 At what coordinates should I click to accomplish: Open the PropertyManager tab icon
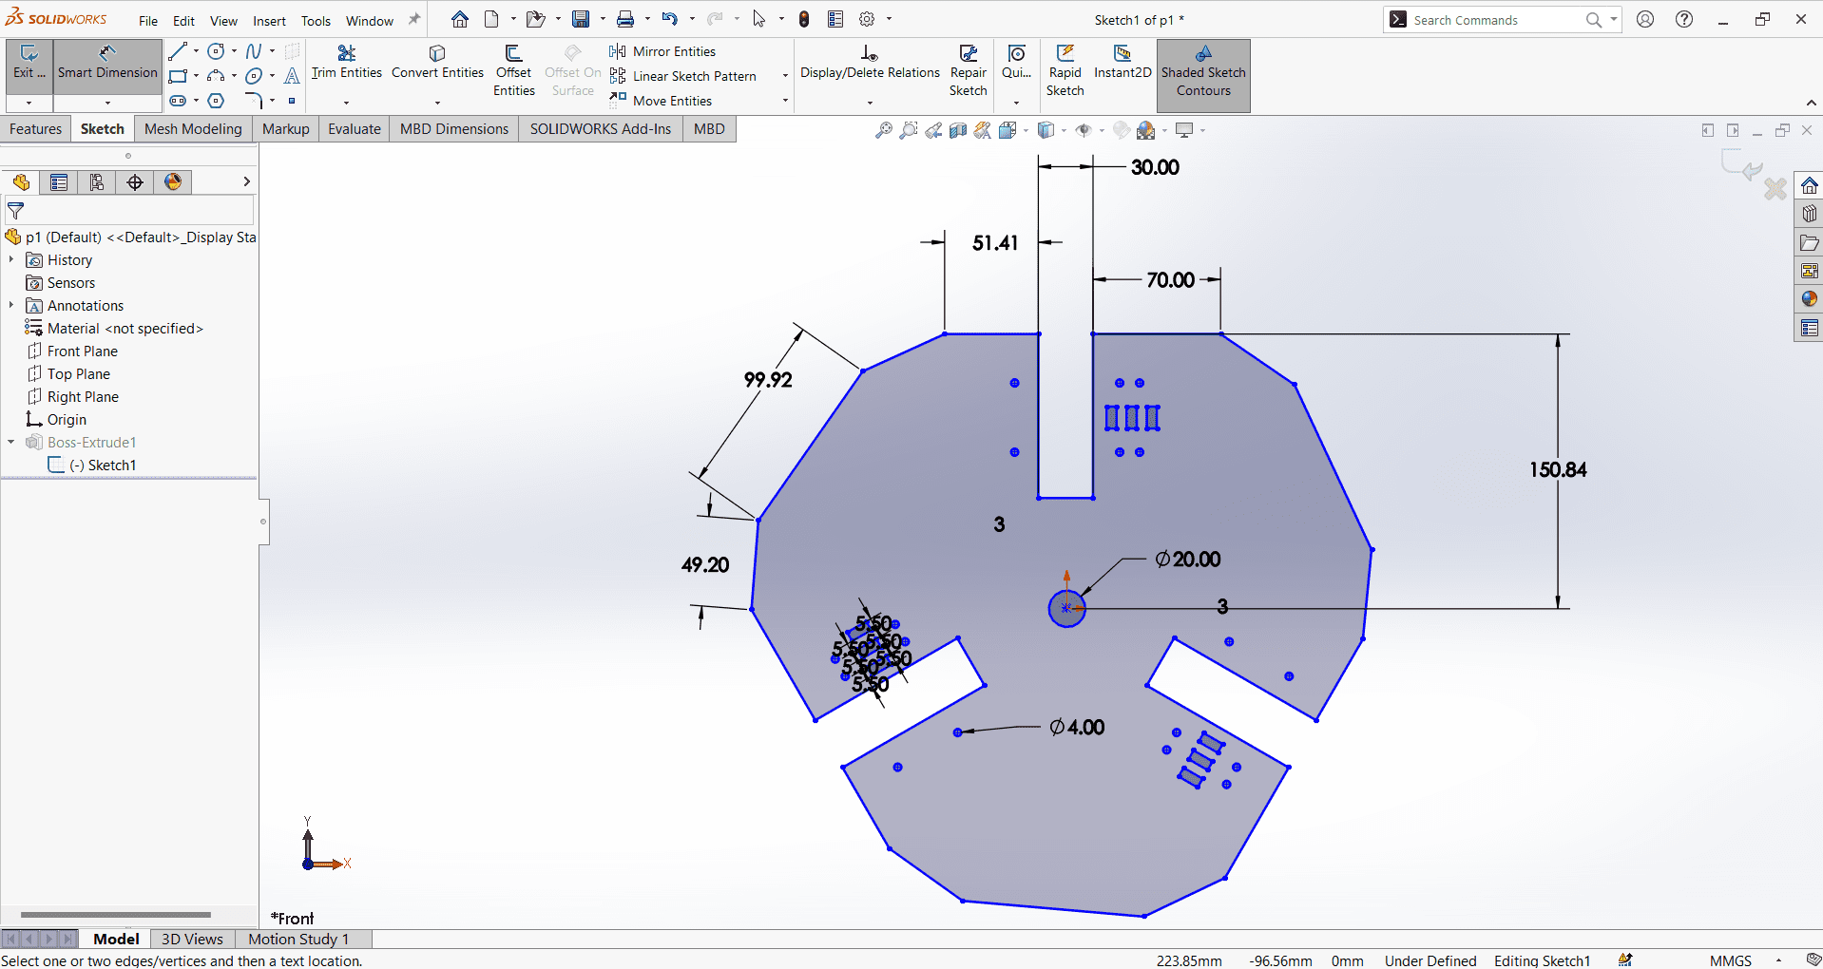pyautogui.click(x=59, y=182)
